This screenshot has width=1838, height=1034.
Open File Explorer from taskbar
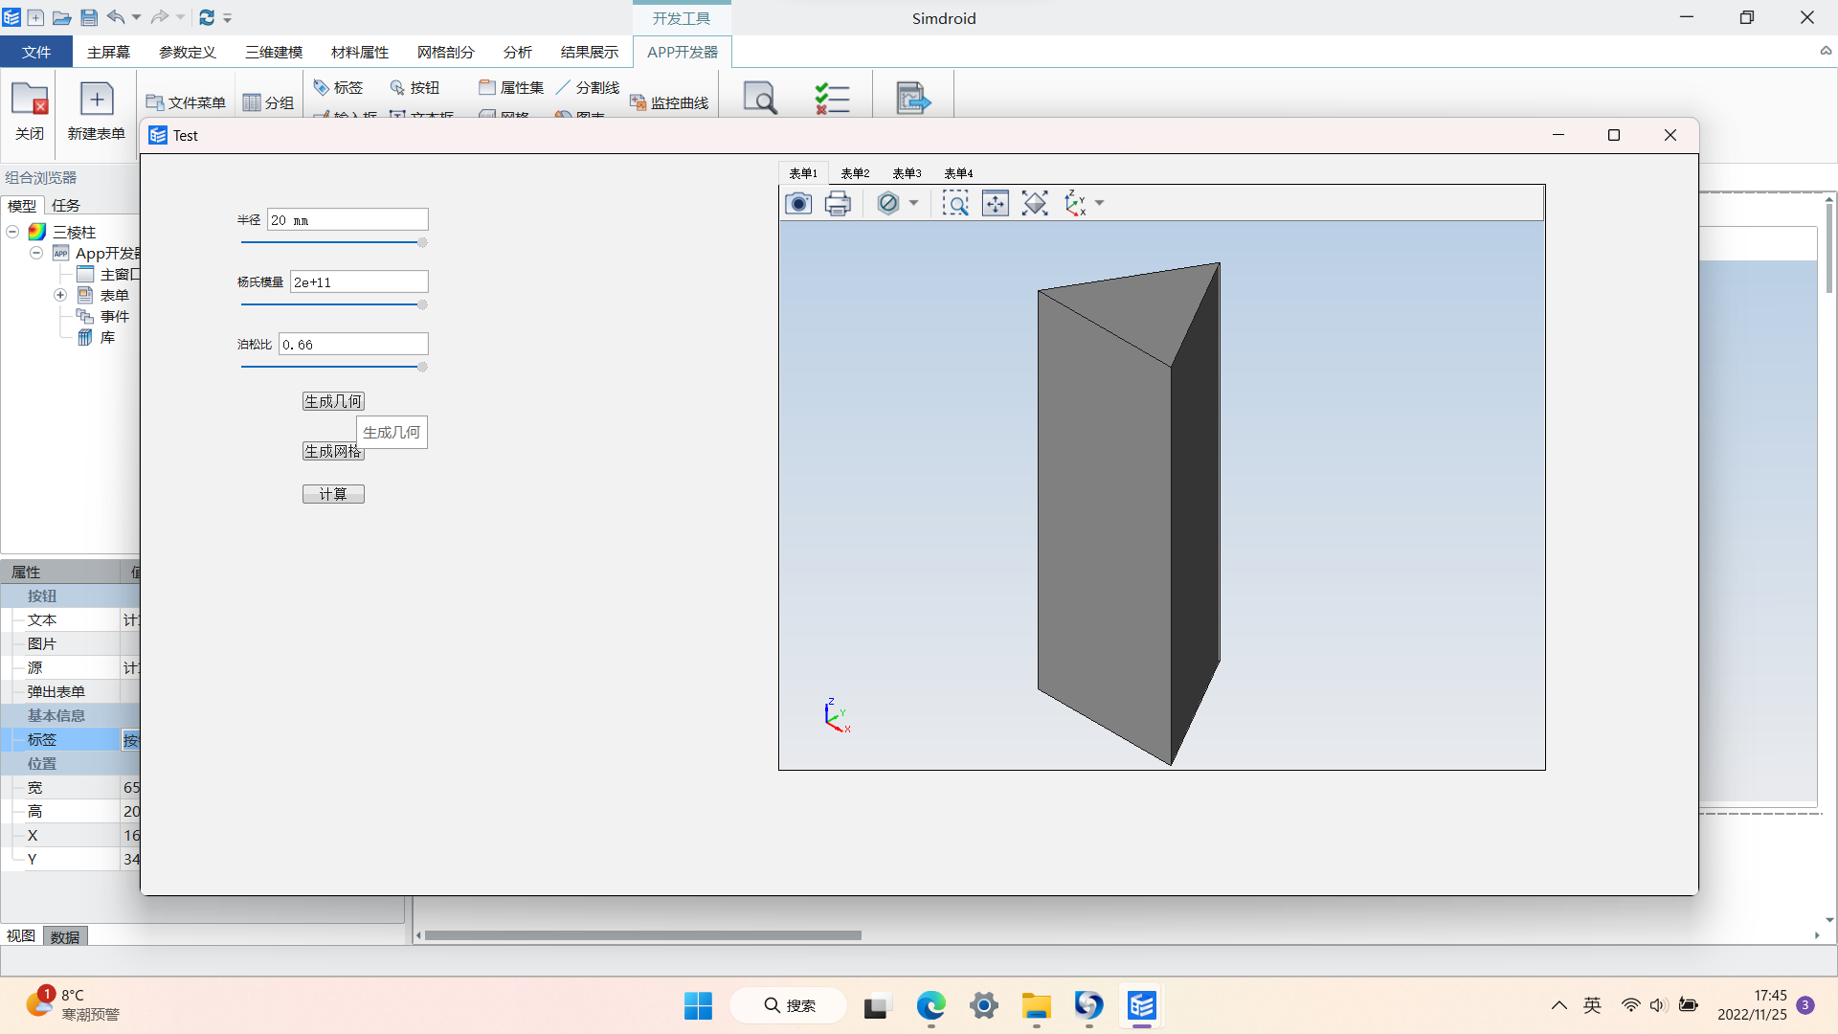tap(1036, 1005)
